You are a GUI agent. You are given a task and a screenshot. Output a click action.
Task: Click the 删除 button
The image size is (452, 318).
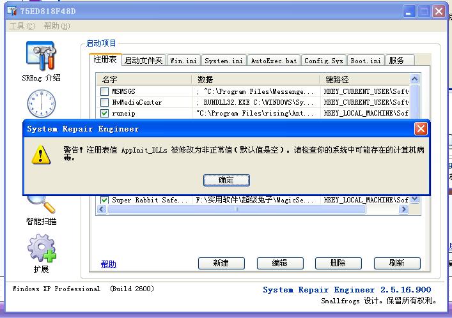pyautogui.click(x=338, y=263)
